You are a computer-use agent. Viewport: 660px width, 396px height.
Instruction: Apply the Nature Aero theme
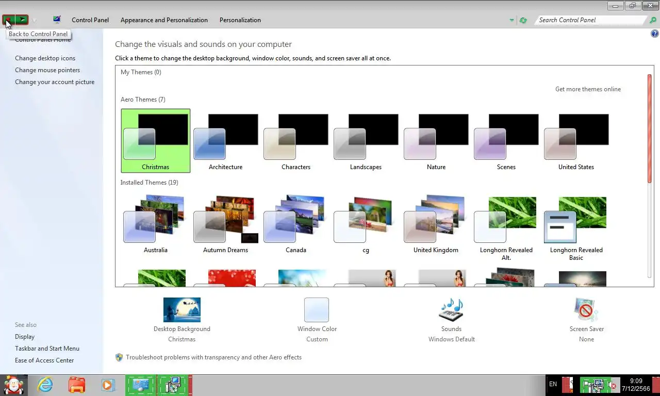(x=436, y=141)
